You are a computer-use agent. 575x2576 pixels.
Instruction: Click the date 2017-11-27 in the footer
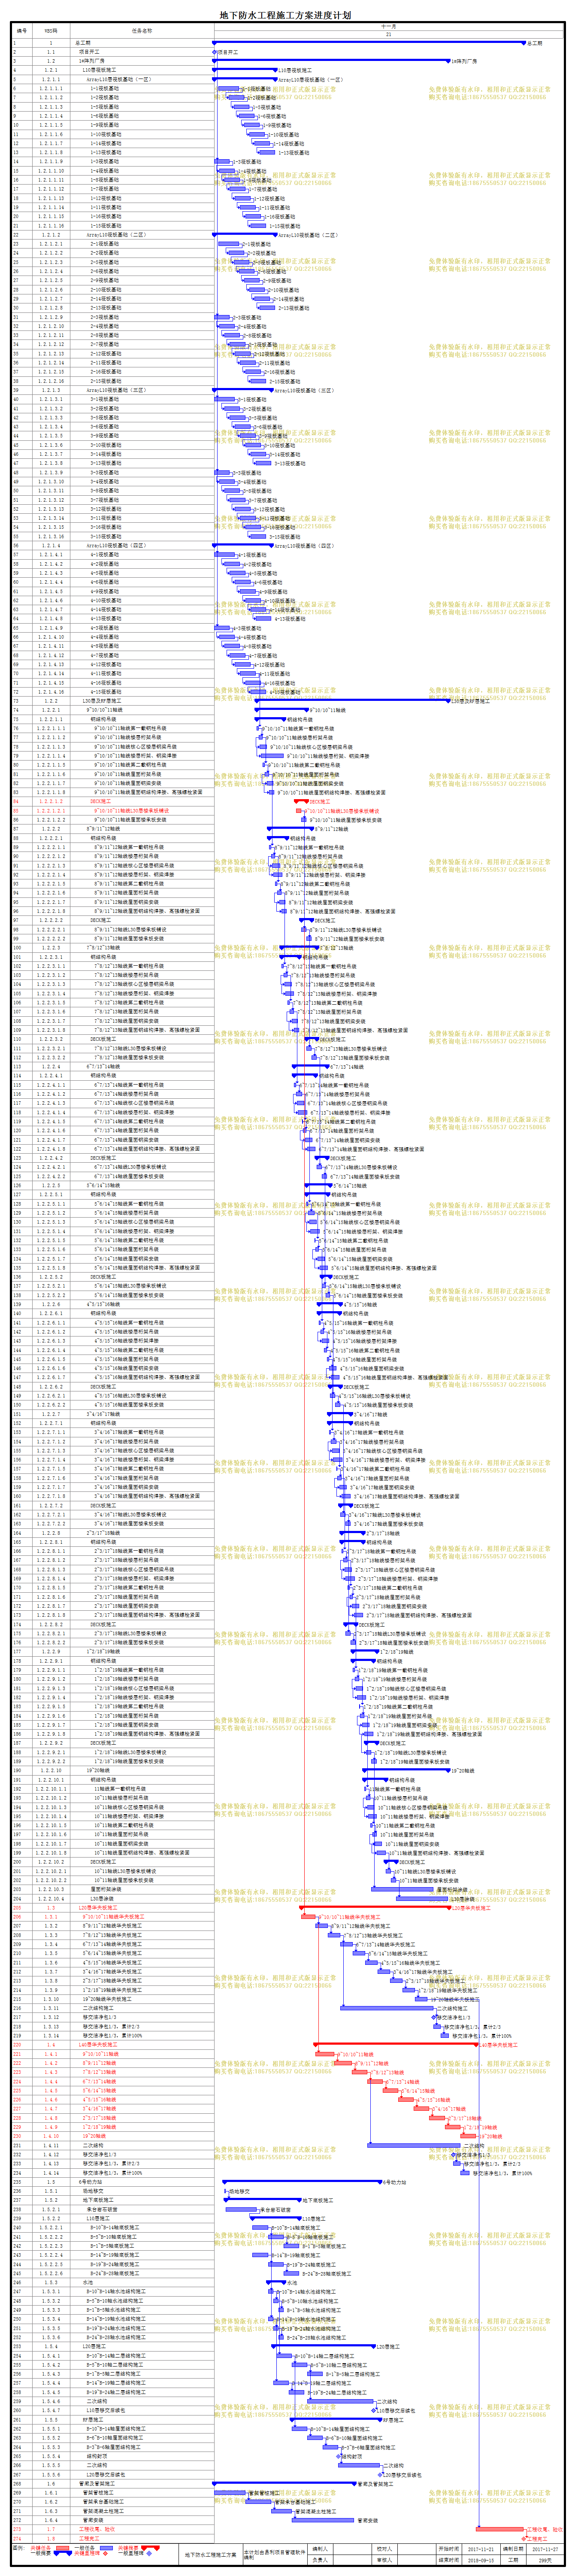click(545, 2549)
